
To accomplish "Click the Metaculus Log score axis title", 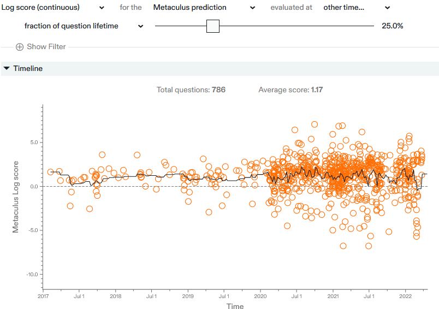I will click(15, 197).
